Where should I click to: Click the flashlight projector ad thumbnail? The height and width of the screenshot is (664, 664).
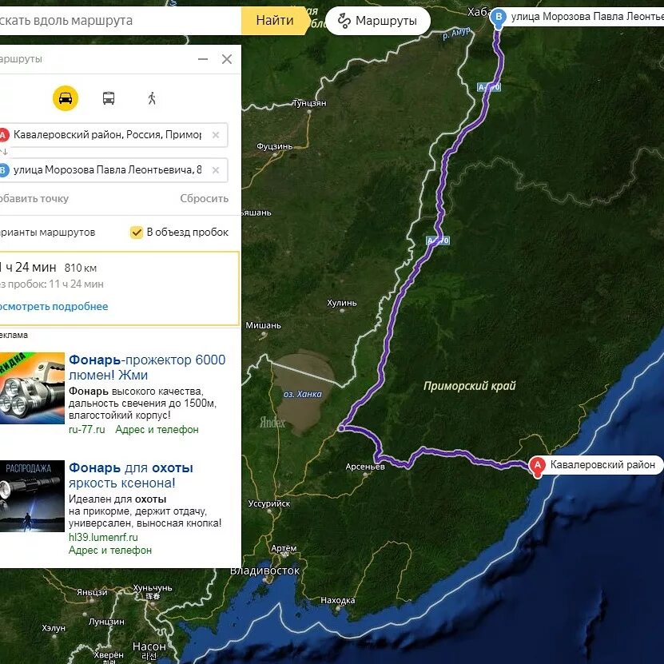[x=32, y=388]
